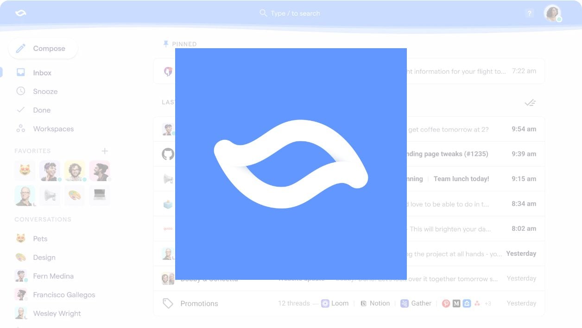582x328 pixels.
Task: Click the '12 threads' count
Action: 294,303
